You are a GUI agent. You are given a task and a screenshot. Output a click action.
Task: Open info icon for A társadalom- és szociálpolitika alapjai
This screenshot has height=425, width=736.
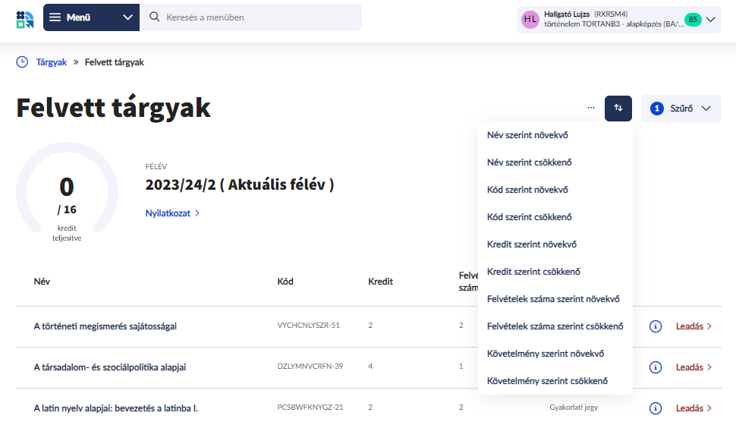[x=655, y=367]
